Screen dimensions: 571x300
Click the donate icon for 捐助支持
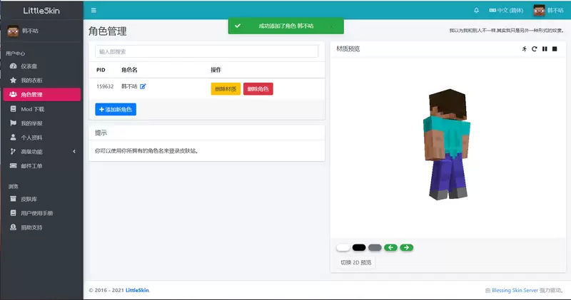pos(13,227)
